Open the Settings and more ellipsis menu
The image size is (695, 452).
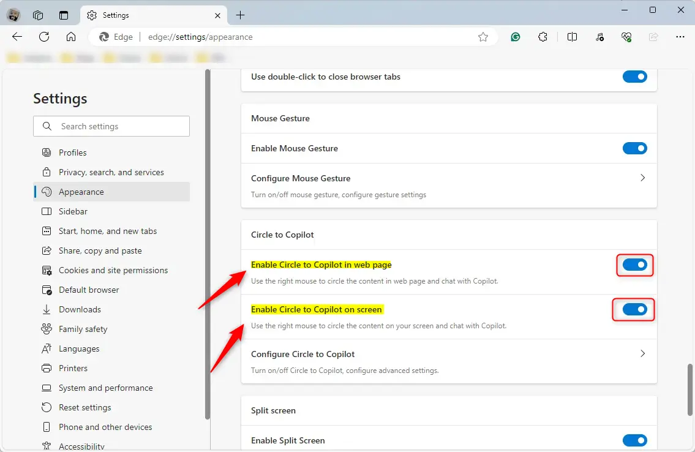[x=680, y=37]
